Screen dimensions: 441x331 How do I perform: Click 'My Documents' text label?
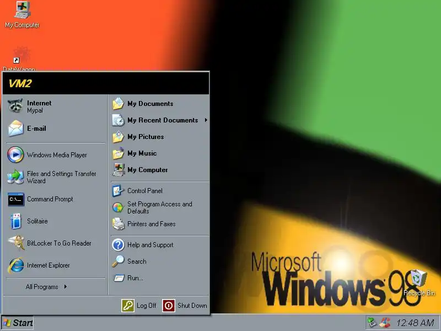click(150, 104)
